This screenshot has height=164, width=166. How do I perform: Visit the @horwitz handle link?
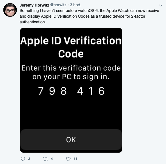click(x=58, y=5)
